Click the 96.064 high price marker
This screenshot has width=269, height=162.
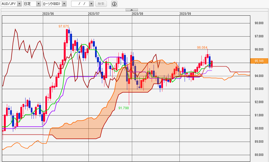(x=202, y=48)
